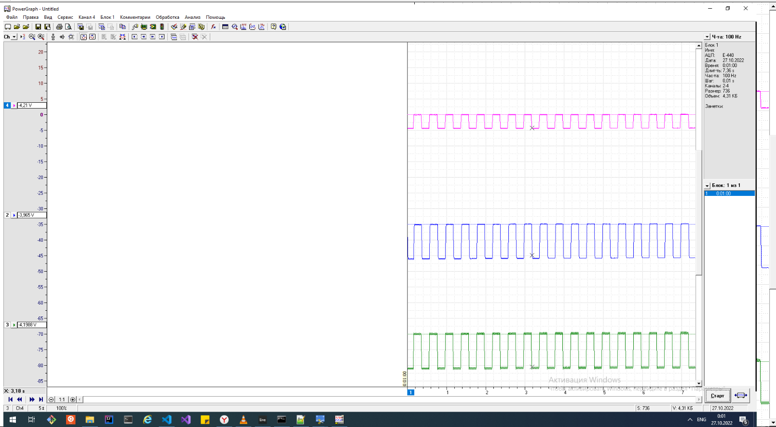Click the 1:1 scale button
776x427 pixels.
(x=62, y=399)
